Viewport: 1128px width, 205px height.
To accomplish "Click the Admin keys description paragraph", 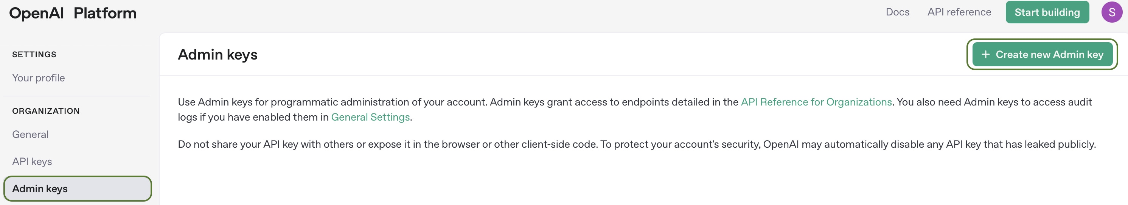I will coord(634,110).
